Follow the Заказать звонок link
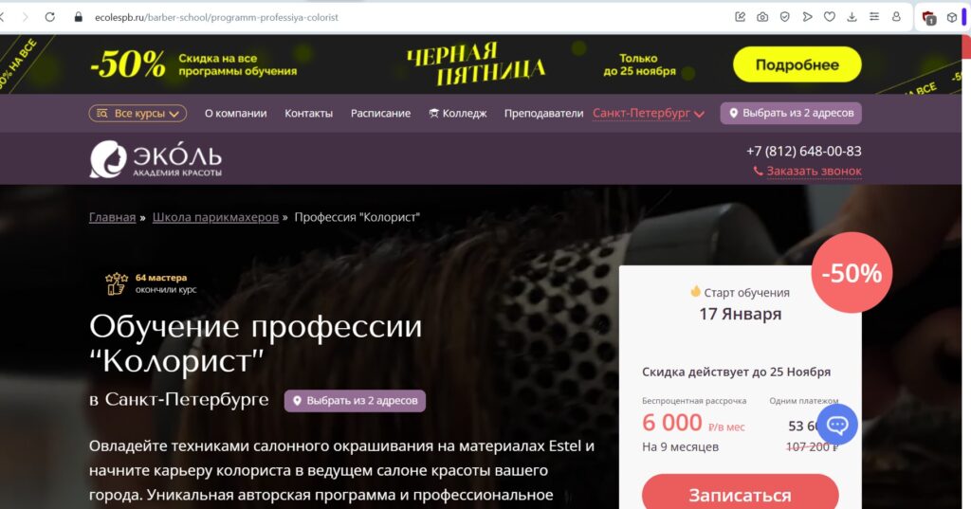The height and width of the screenshot is (509, 971). point(808,171)
